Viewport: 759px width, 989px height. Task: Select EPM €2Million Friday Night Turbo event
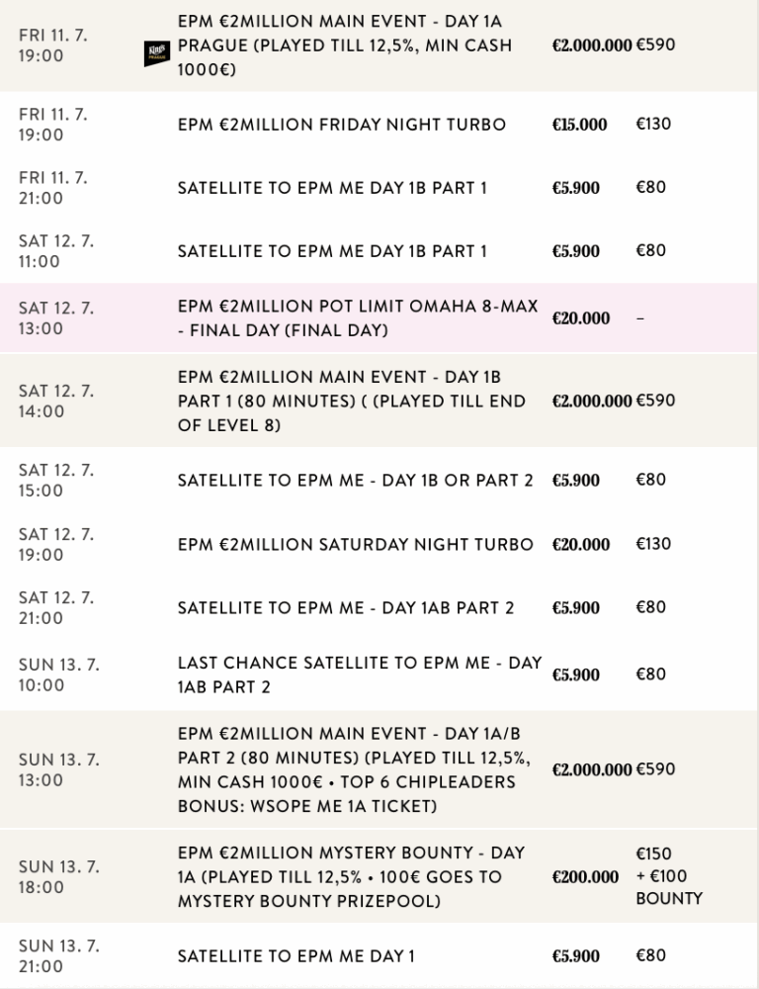click(341, 125)
